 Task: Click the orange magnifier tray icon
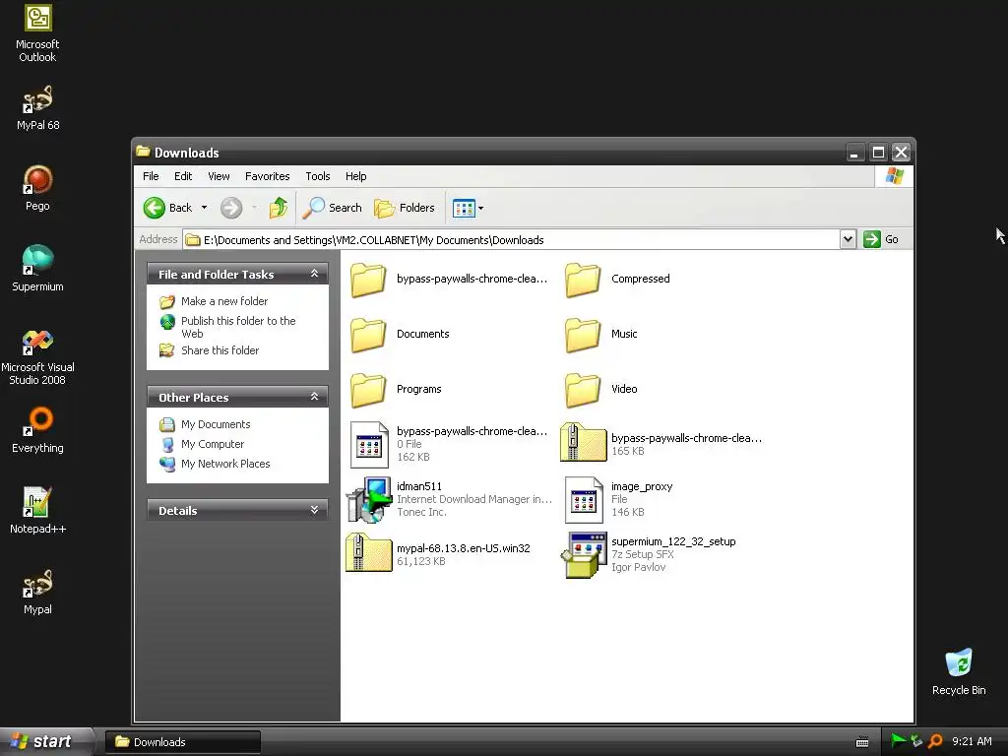(935, 741)
